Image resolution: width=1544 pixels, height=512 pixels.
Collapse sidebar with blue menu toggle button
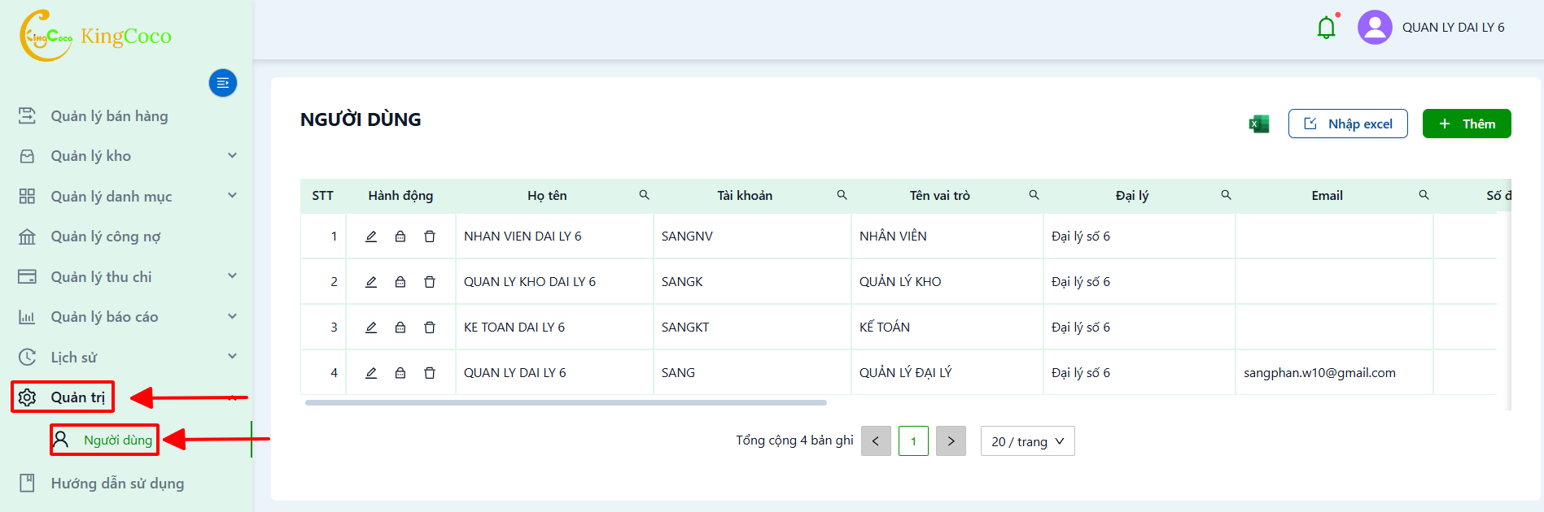point(223,83)
